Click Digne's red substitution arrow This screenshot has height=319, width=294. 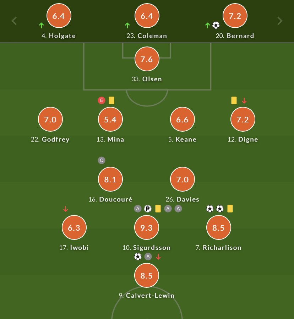pos(244,100)
